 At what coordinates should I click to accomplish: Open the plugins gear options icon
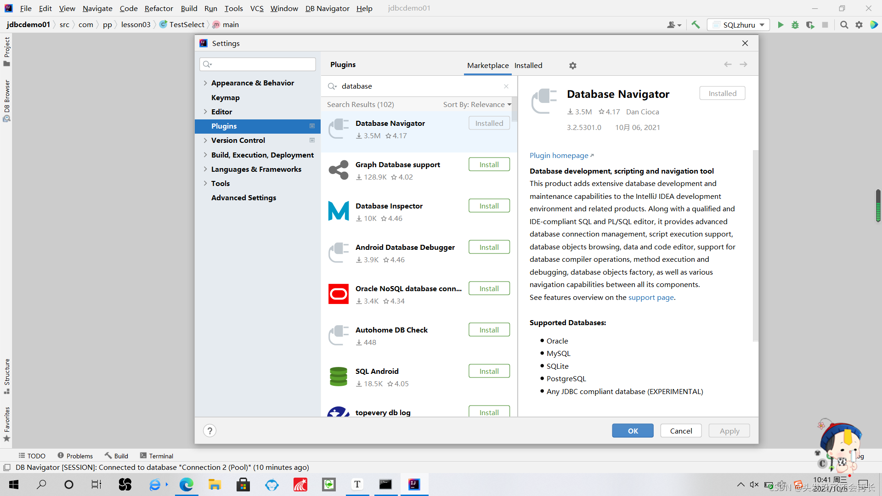572,66
